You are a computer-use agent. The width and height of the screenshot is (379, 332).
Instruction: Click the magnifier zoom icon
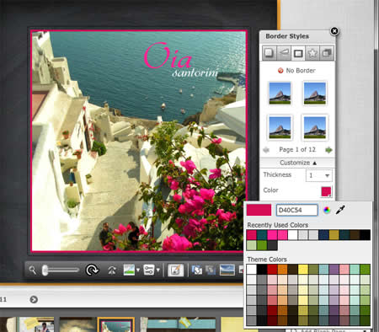[33, 270]
